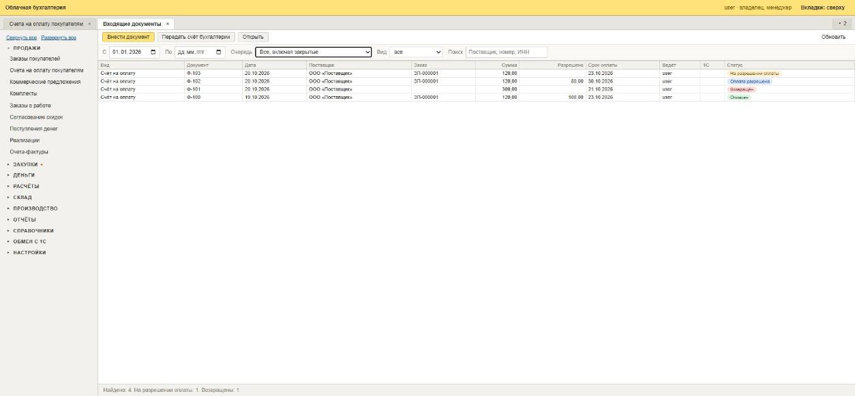The image size is (855, 396).
Task: Open «Заказы покупателей» in sidebar
Action: tap(35, 59)
